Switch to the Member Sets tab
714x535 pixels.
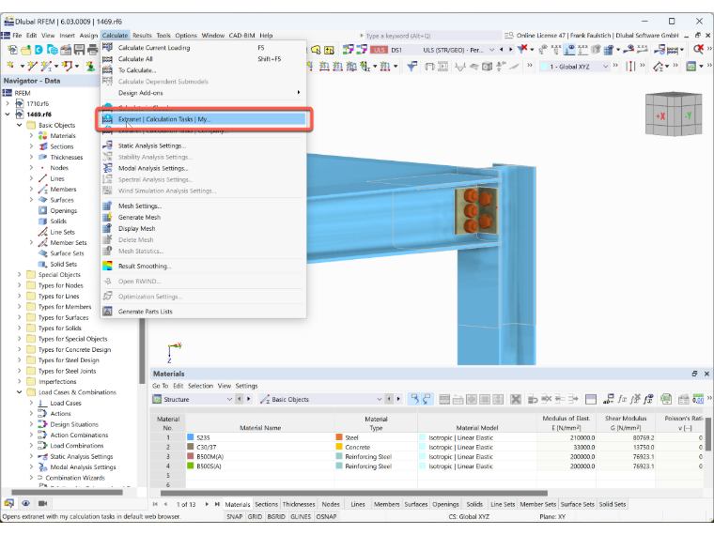click(537, 504)
